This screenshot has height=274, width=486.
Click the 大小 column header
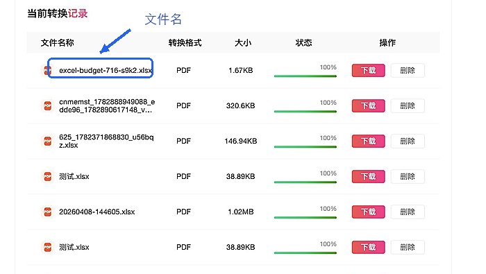pos(243,43)
